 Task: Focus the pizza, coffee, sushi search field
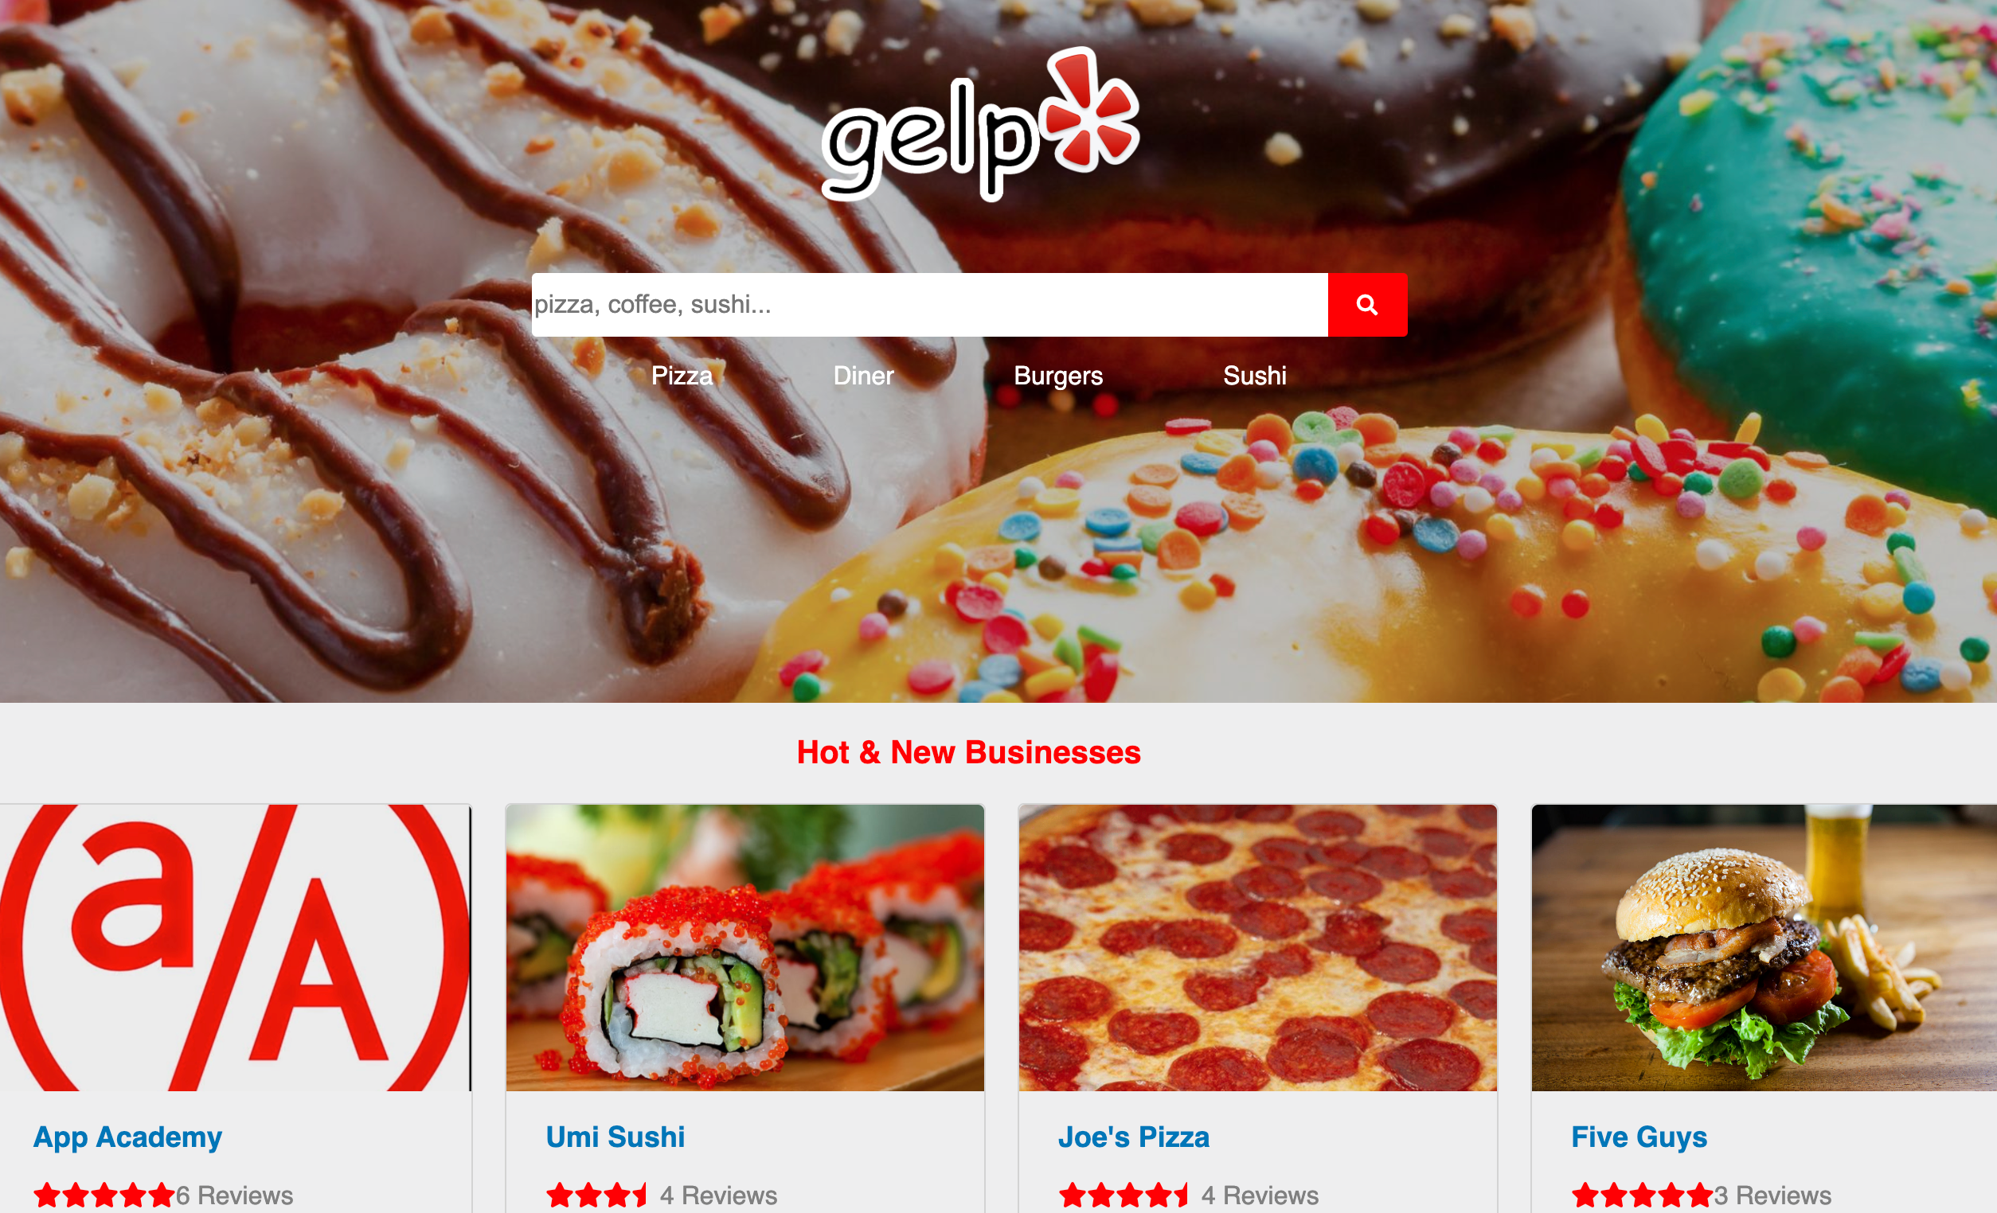[929, 305]
